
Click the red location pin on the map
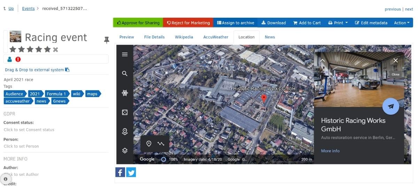[x=264, y=99]
